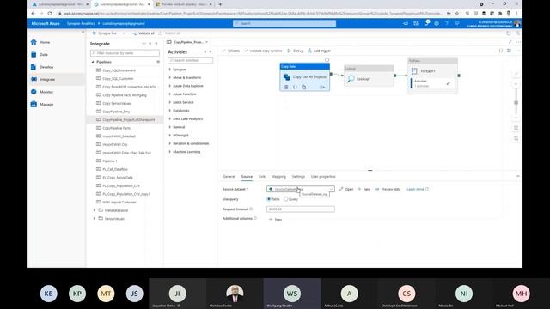Fit the pipeline canvas to screen

(x=516, y=128)
